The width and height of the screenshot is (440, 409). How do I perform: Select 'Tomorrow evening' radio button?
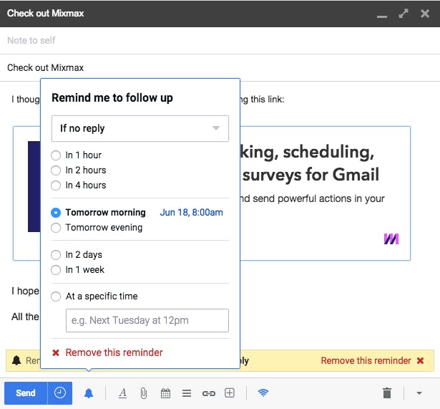[56, 228]
